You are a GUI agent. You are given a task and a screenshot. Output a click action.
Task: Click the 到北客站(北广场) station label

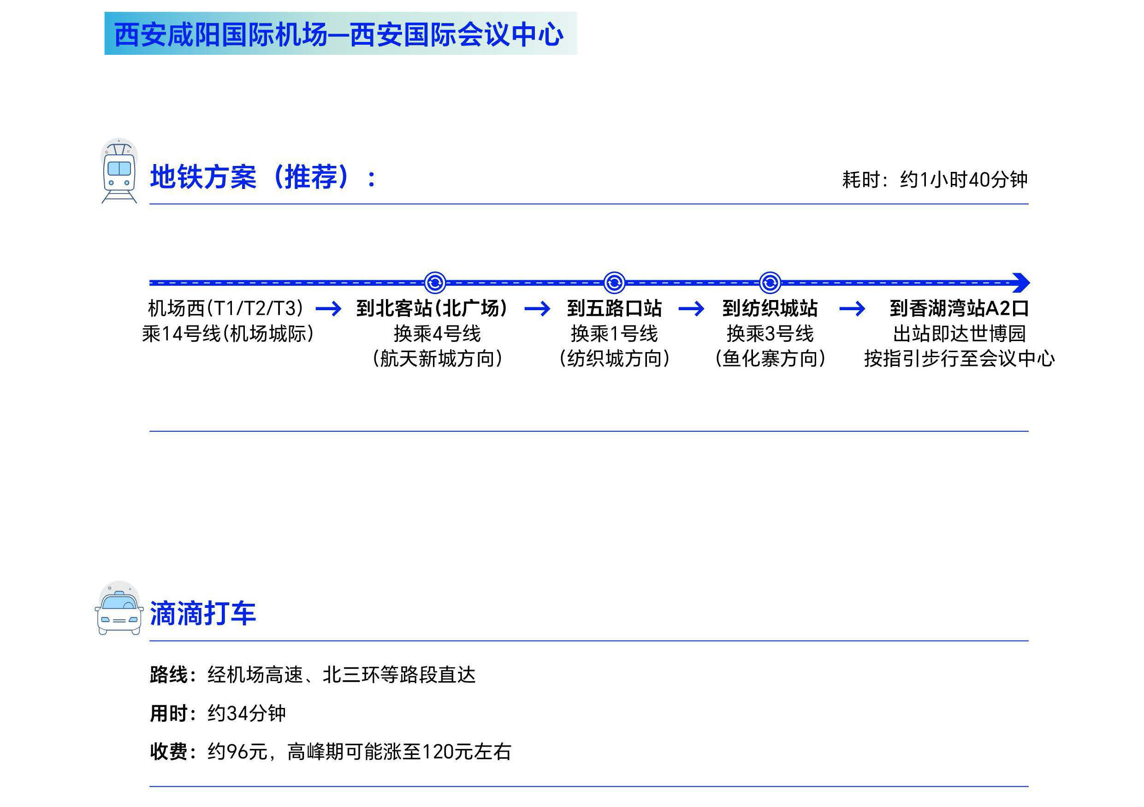pyautogui.click(x=432, y=308)
